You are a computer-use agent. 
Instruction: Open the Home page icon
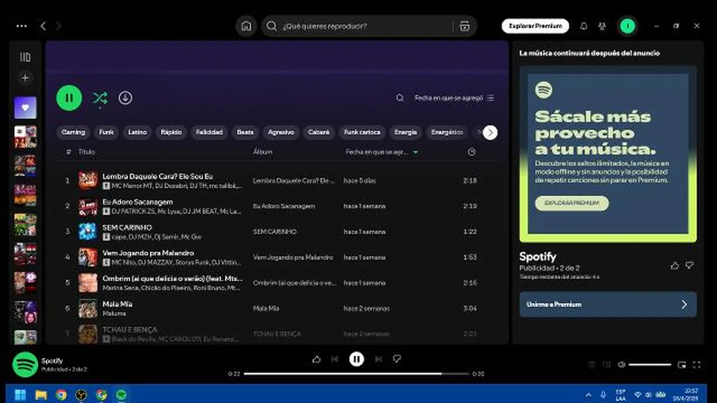[x=246, y=26]
